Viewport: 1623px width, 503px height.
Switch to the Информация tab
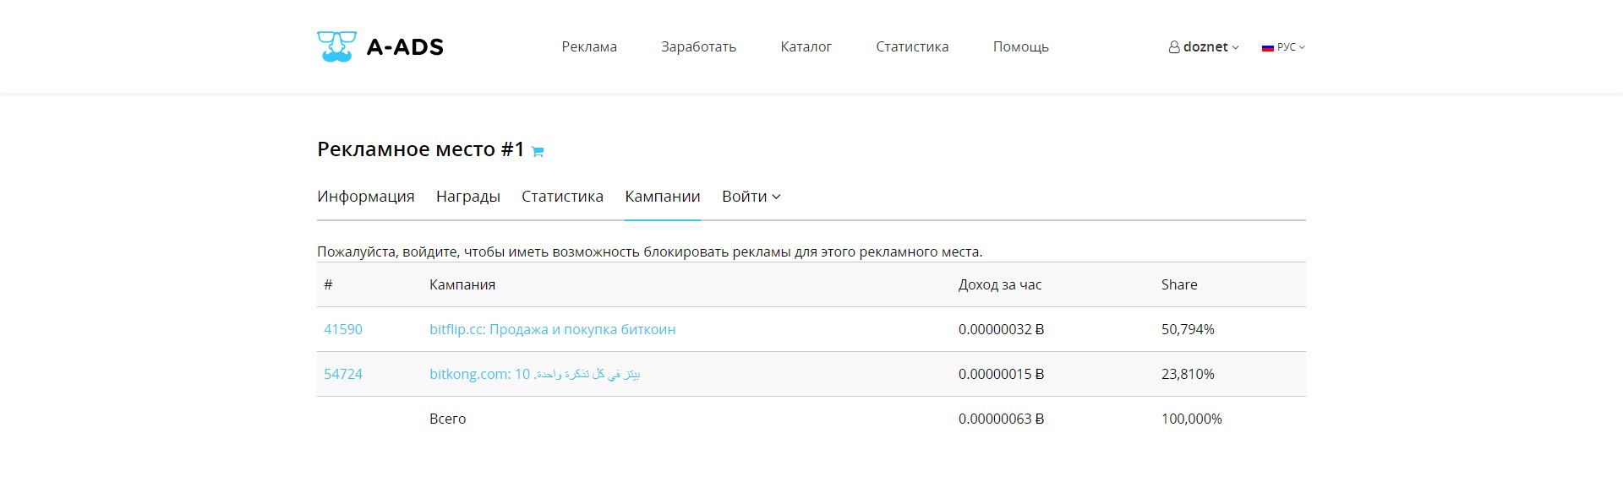pos(366,197)
